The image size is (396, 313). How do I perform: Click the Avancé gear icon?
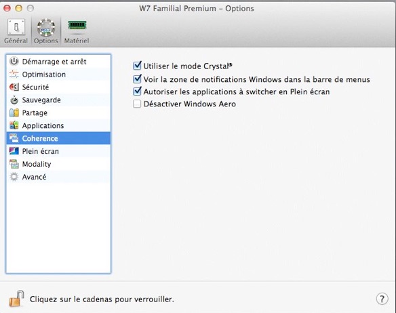(14, 177)
